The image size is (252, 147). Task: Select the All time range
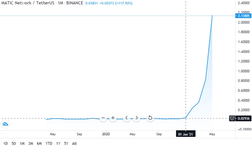pos(74,144)
